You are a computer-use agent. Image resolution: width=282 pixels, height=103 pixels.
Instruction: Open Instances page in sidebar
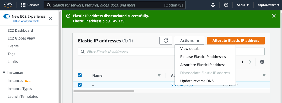point(15,81)
